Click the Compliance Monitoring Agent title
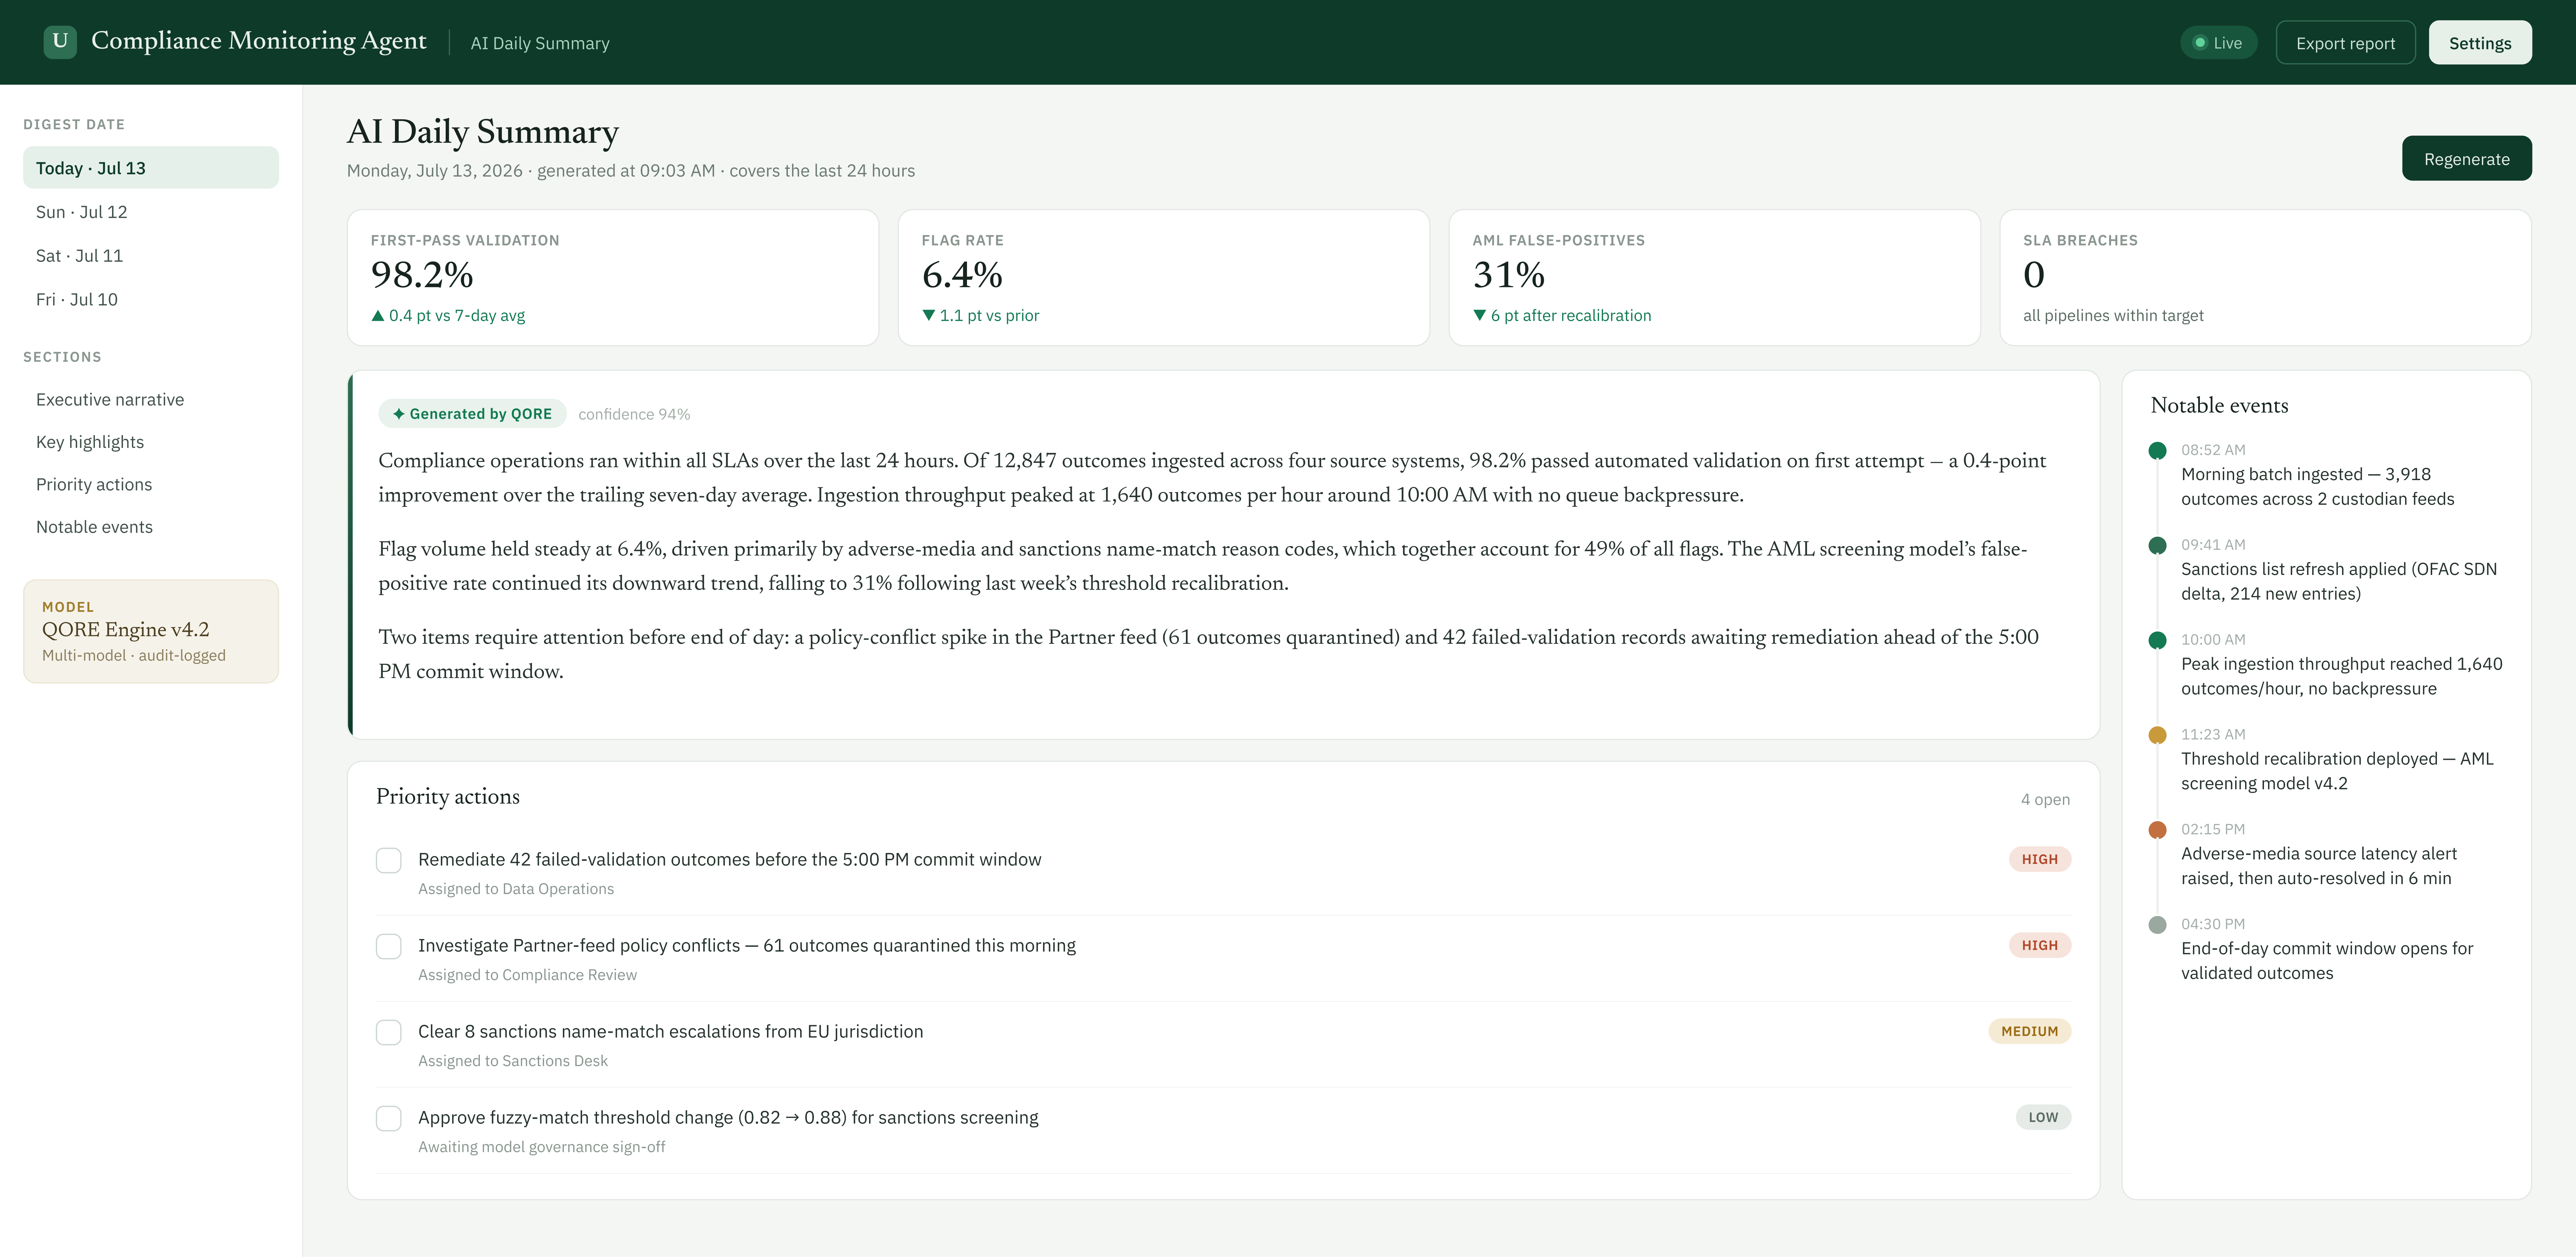The image size is (2576, 1257). (259, 41)
